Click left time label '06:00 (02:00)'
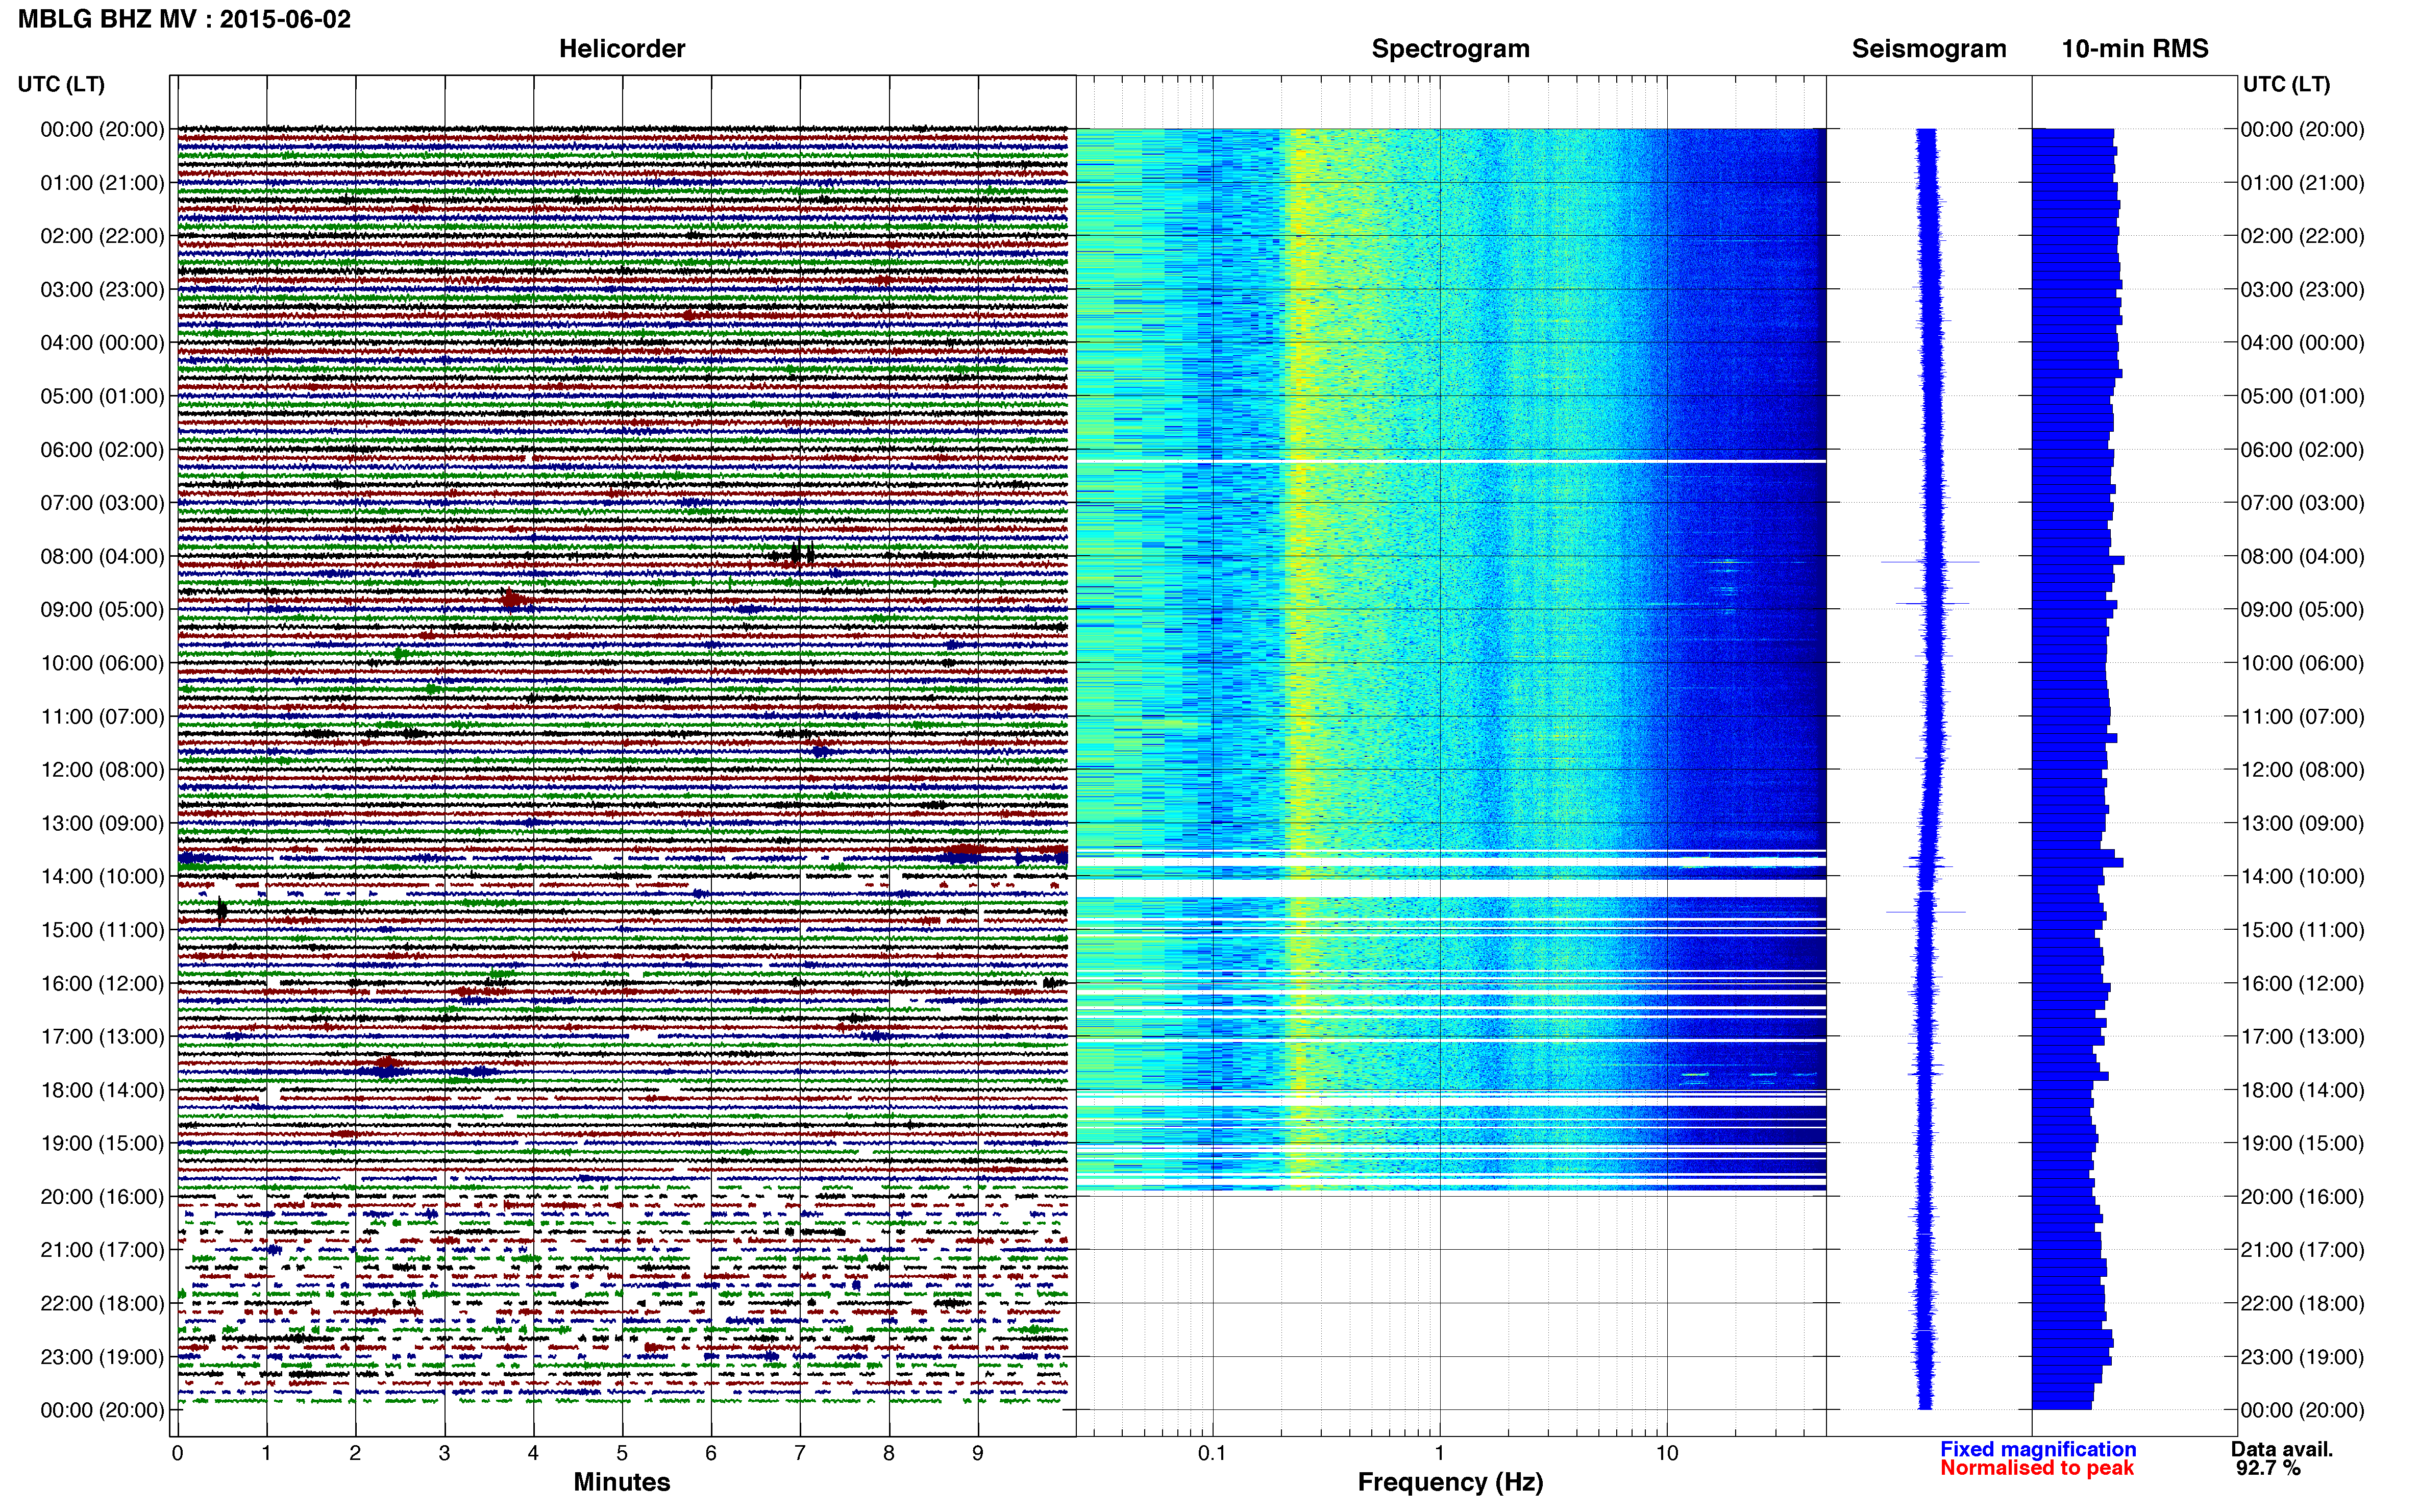 102,450
